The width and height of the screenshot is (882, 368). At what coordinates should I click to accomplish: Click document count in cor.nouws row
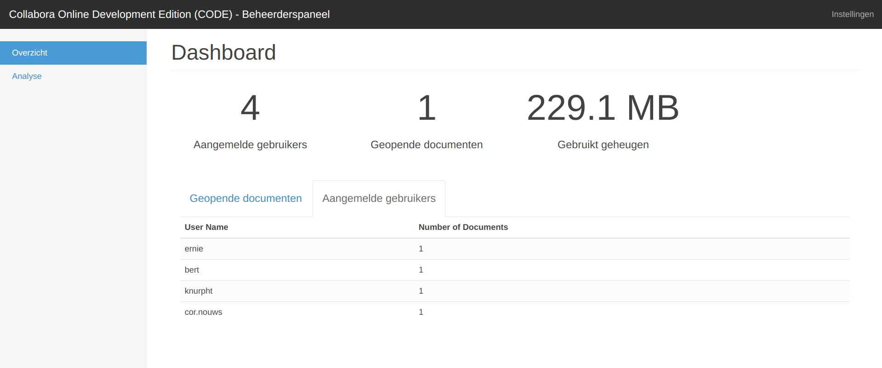pyautogui.click(x=421, y=312)
